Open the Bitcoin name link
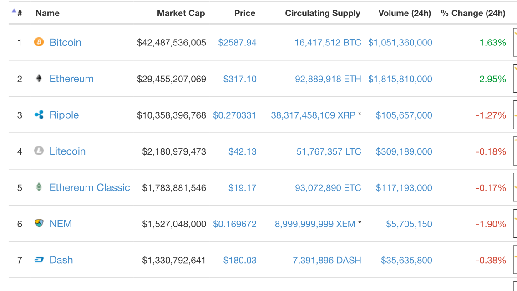Image resolution: width=517 pixels, height=291 pixels. coord(65,42)
